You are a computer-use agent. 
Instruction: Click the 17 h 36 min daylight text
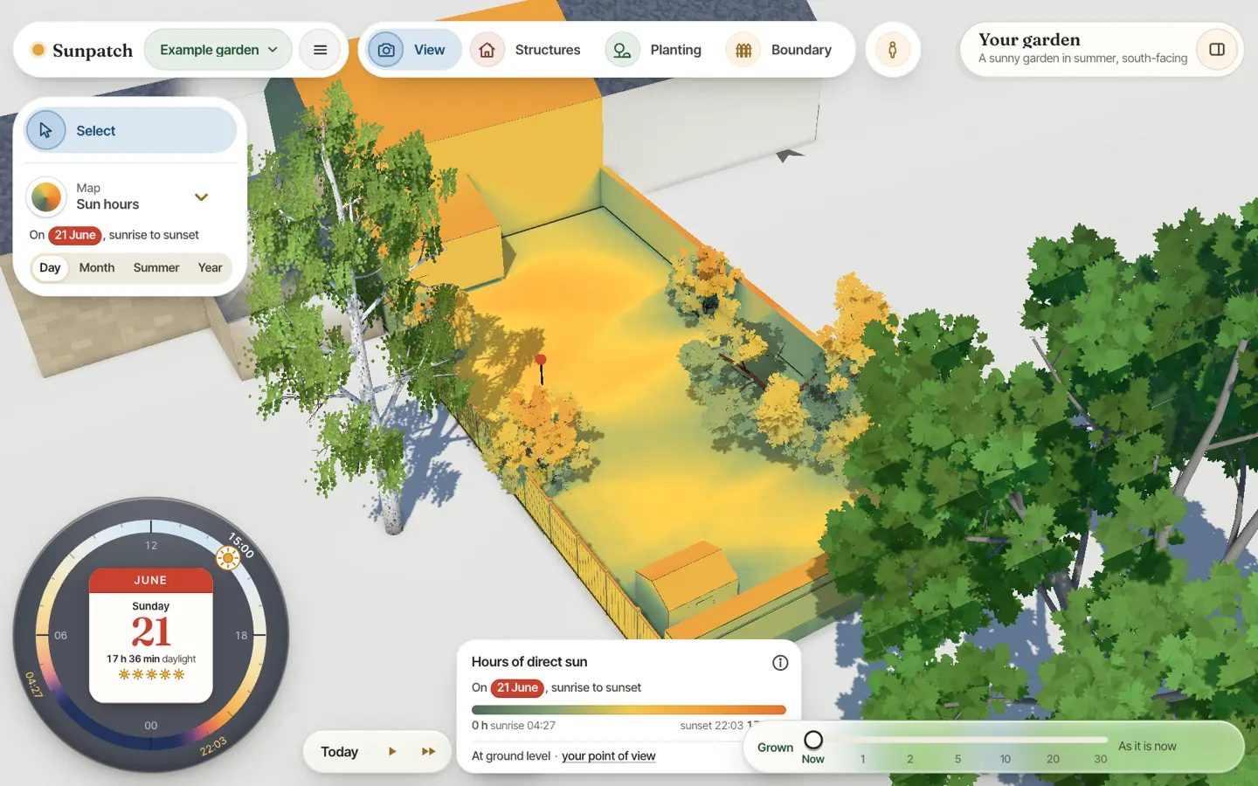pos(151,659)
